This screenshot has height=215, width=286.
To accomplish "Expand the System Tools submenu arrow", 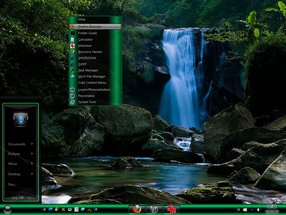I will [119, 102].
